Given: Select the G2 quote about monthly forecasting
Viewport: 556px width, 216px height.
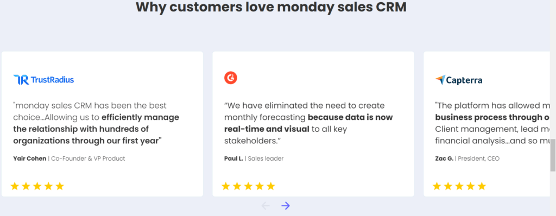Looking at the screenshot, I should click(308, 123).
